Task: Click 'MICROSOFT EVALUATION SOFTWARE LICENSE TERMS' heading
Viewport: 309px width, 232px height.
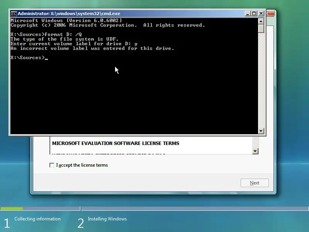Action: click(x=115, y=143)
